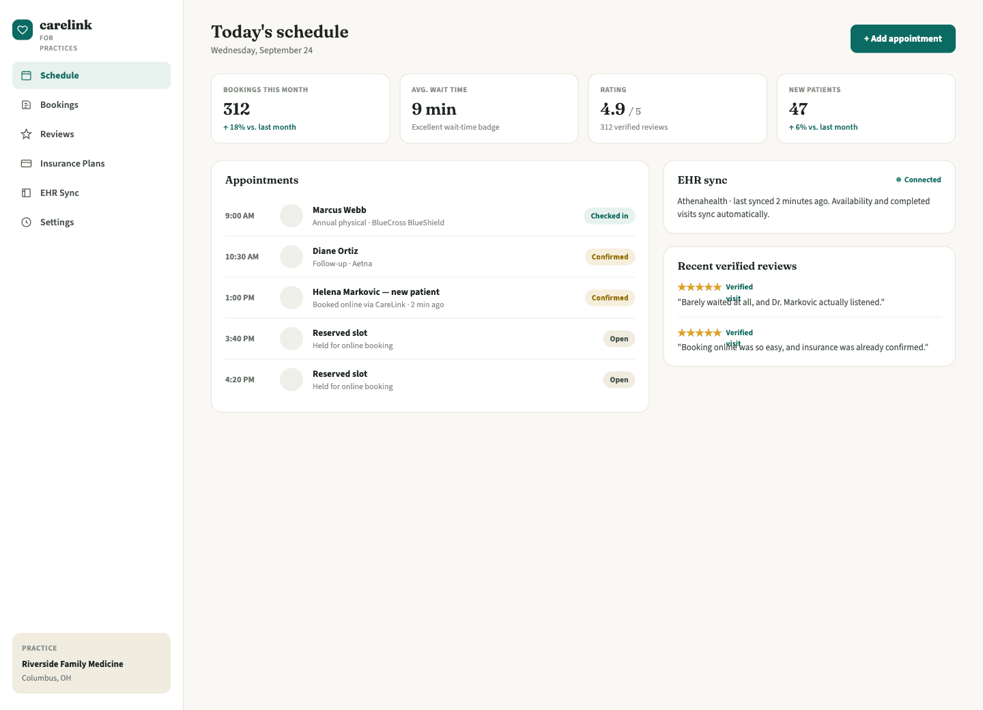Click the Reviews star icon

tap(27, 134)
